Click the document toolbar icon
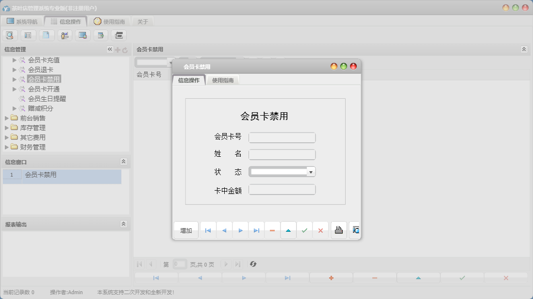 [x=46, y=35]
